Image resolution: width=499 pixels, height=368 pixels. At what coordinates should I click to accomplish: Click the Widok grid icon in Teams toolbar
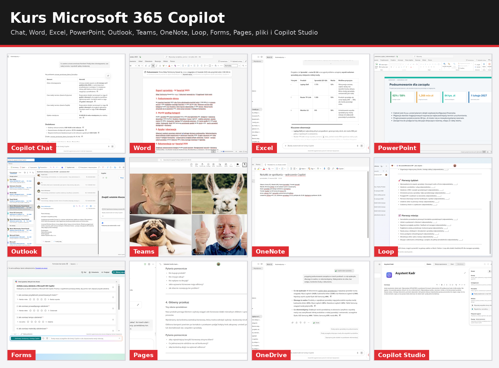[x=213, y=165]
